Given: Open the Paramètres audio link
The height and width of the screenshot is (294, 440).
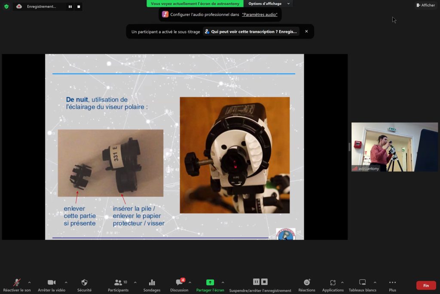Looking at the screenshot, I should point(260,15).
